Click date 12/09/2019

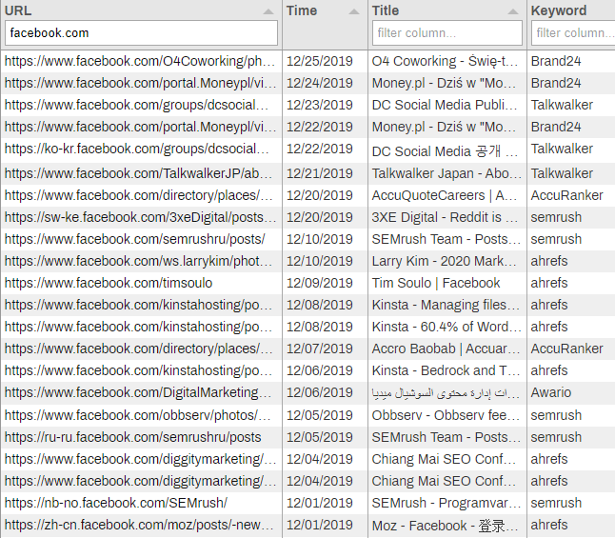(320, 283)
